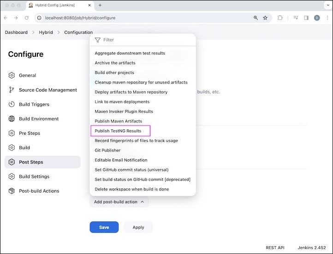Zoom using the address bar magnifier icon
Screen dimensions: 333x254
(x=256, y=18)
